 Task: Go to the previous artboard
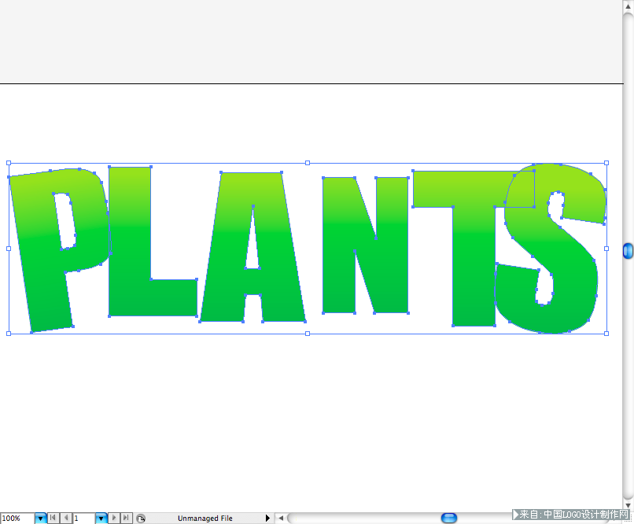coord(66,518)
